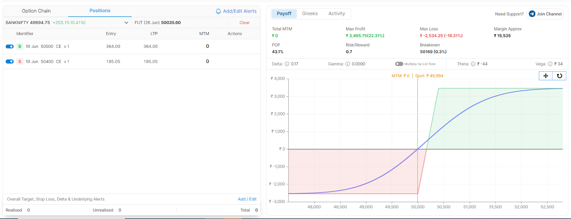Click the ₹ 4,000 y-axis tick label

(278, 79)
